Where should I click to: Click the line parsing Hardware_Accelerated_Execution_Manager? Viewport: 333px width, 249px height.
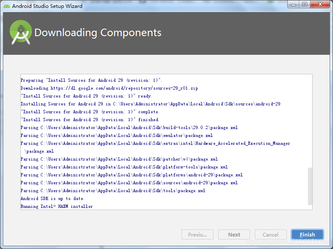click(155, 147)
